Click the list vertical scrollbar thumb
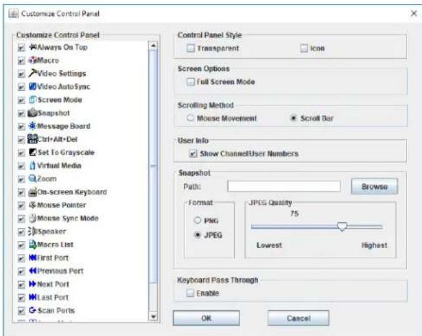This screenshot has height=336, width=422. tap(153, 166)
